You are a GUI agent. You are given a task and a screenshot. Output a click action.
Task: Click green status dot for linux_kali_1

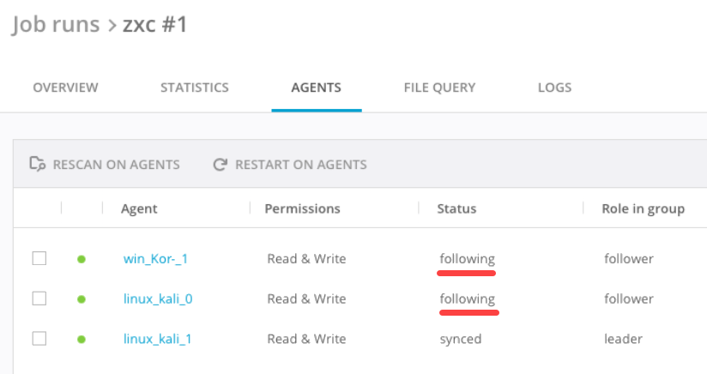point(82,339)
